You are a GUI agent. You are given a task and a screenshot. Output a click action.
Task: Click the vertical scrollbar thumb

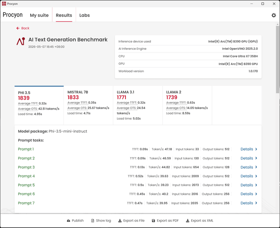(277, 59)
